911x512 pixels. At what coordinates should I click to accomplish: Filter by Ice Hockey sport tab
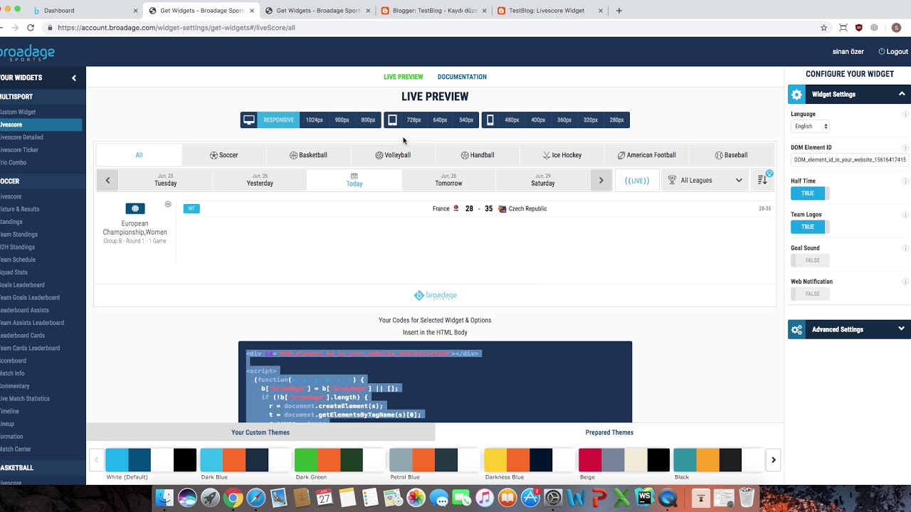tap(562, 154)
